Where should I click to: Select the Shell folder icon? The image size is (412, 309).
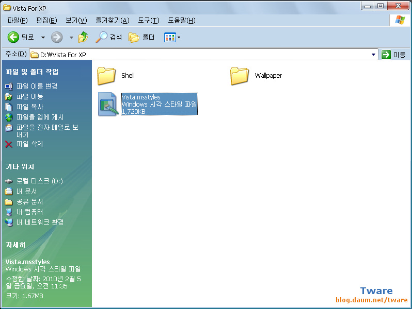(106, 76)
